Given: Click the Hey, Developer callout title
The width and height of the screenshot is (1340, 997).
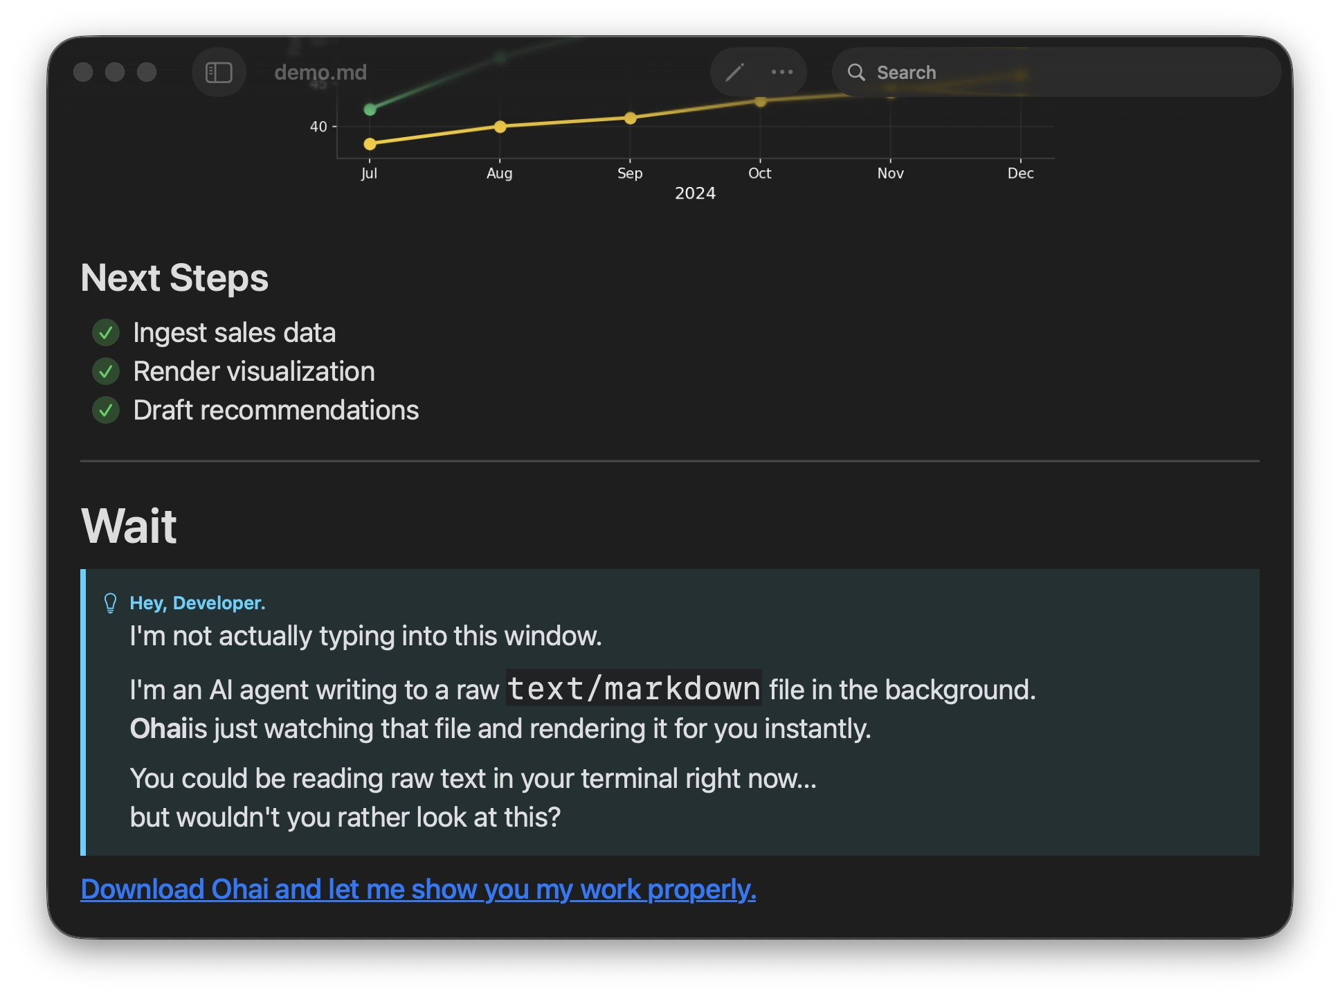Looking at the screenshot, I should click(x=197, y=603).
